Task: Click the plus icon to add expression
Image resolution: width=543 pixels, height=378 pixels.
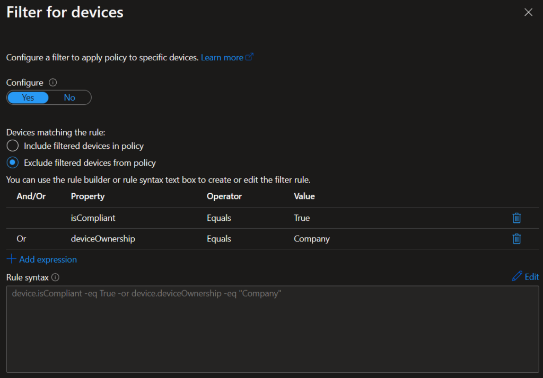Action: (x=11, y=259)
